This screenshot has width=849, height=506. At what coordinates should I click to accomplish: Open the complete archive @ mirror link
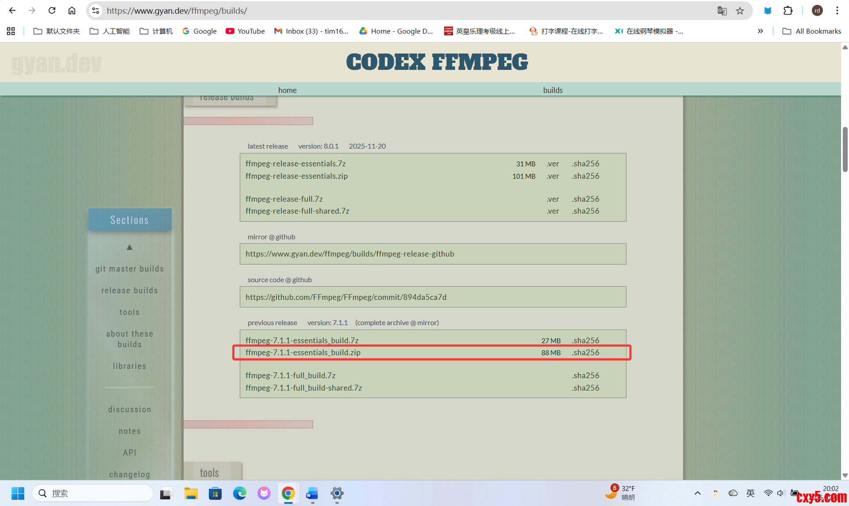tap(397, 323)
